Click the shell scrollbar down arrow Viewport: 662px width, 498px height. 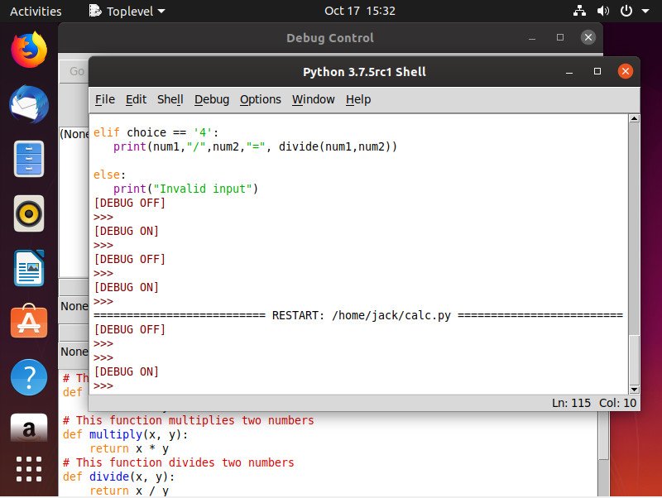click(634, 389)
